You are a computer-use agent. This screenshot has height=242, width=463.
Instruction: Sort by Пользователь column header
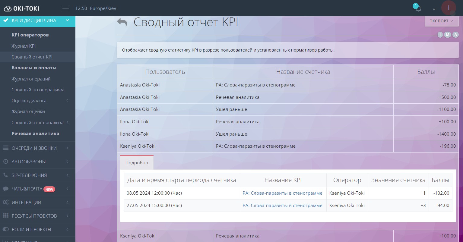165,72
